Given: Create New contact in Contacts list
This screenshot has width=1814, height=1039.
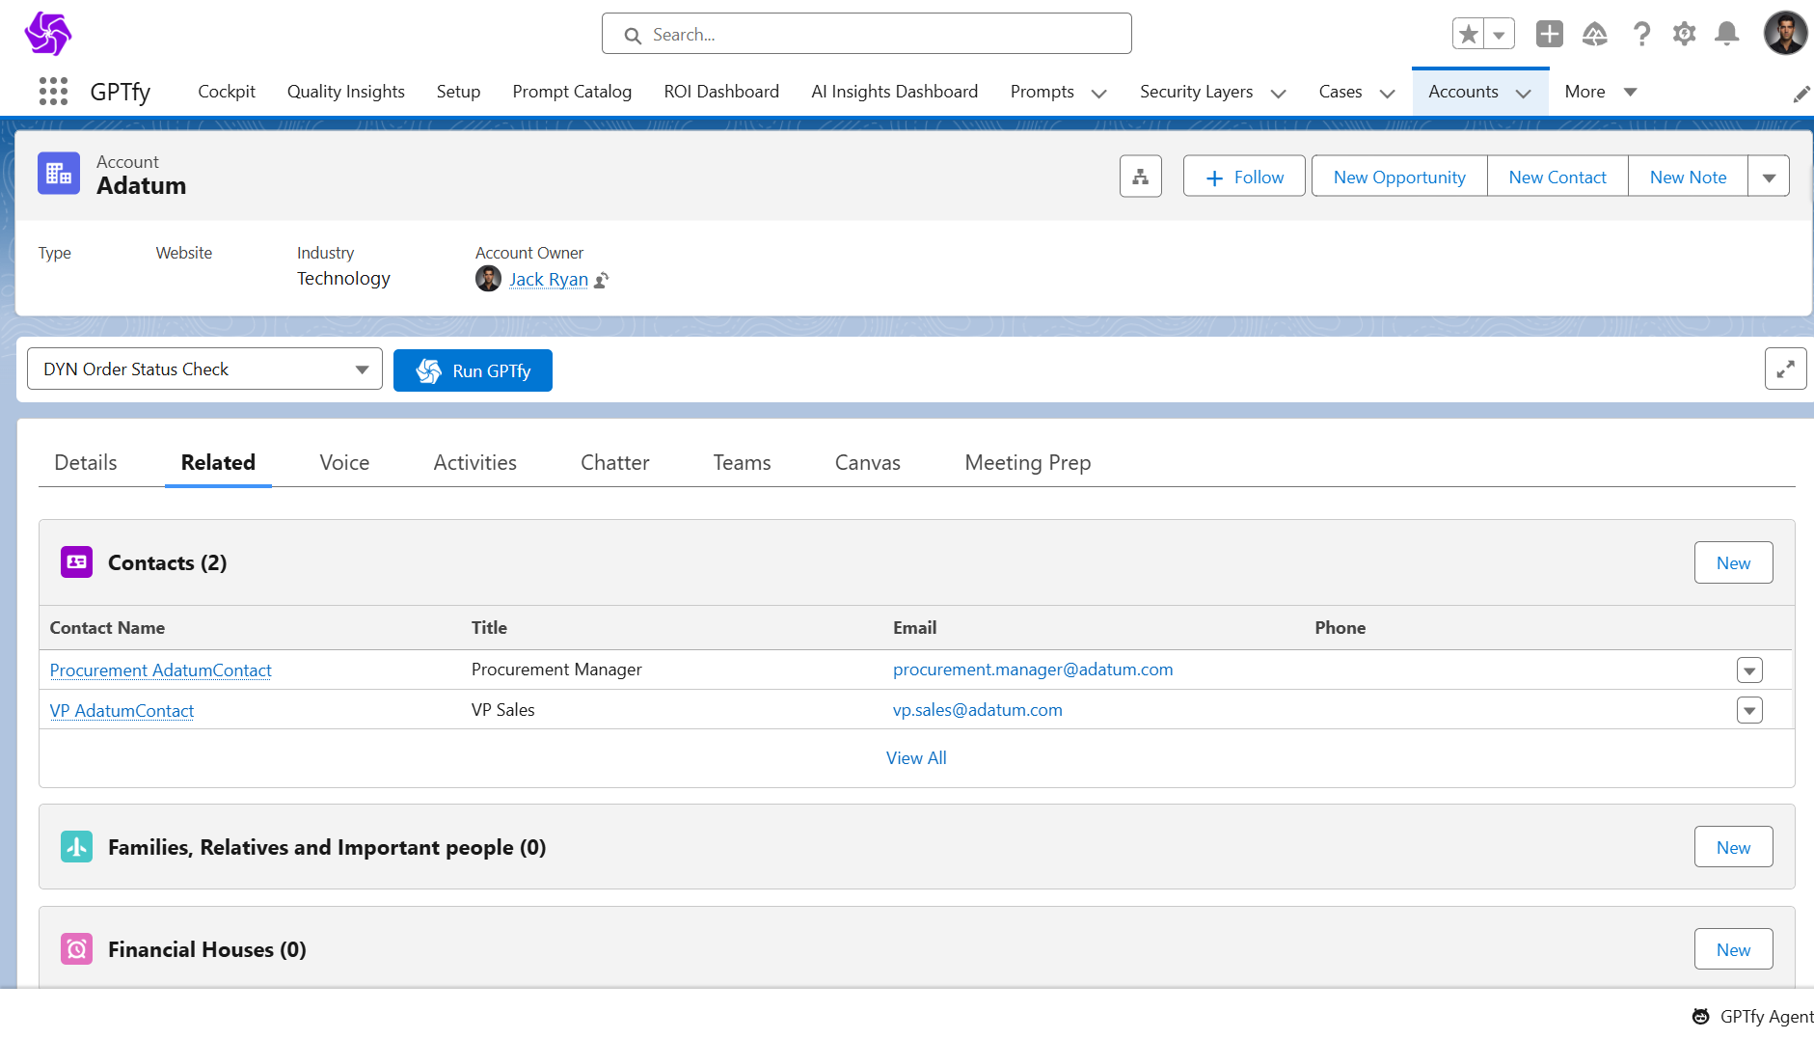Looking at the screenshot, I should pyautogui.click(x=1733, y=562).
